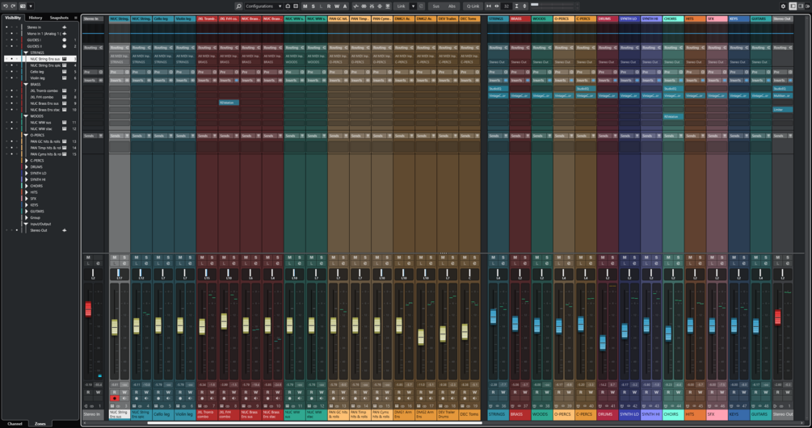Select PAN Timp hits & roll in the list
Viewport: 812px width, 428px height.
45,148
